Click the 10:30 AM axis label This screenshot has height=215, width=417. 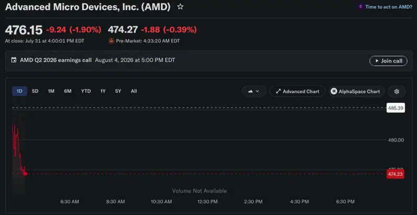point(161,202)
